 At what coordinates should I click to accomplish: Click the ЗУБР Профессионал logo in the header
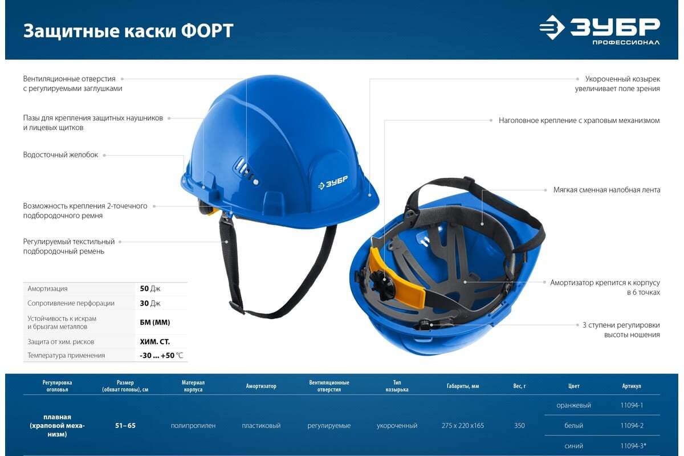click(600, 30)
